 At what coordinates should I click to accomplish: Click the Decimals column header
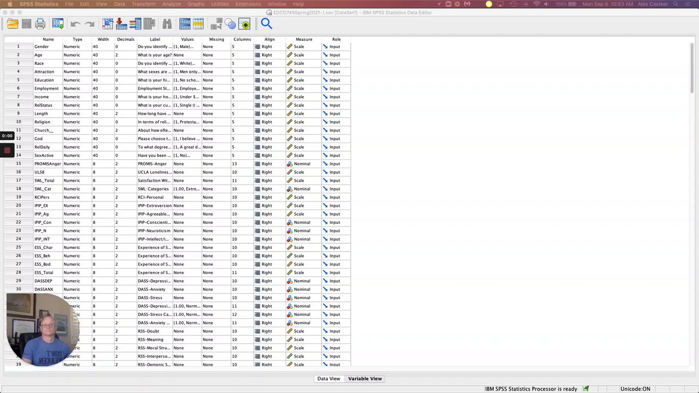(125, 39)
